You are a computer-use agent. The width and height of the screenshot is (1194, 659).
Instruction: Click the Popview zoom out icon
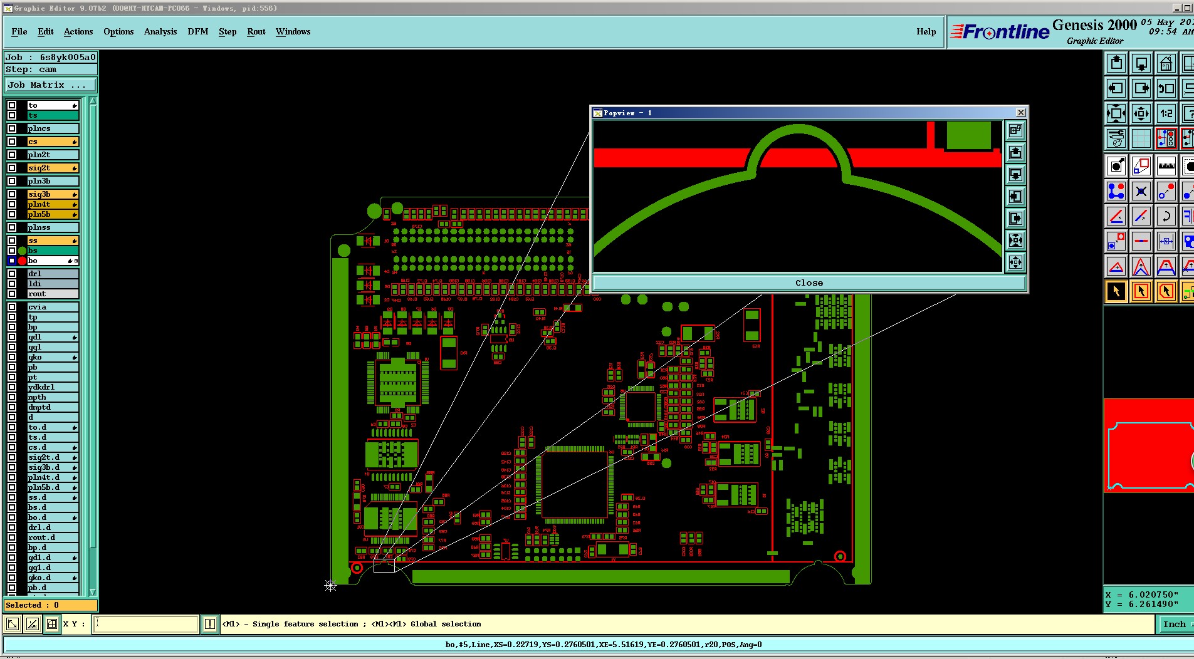[x=1015, y=262]
